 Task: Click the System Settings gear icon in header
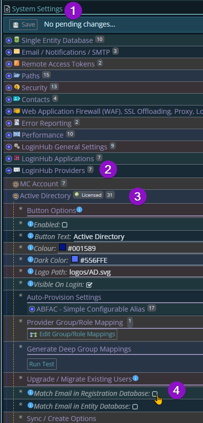(x=7, y=9)
